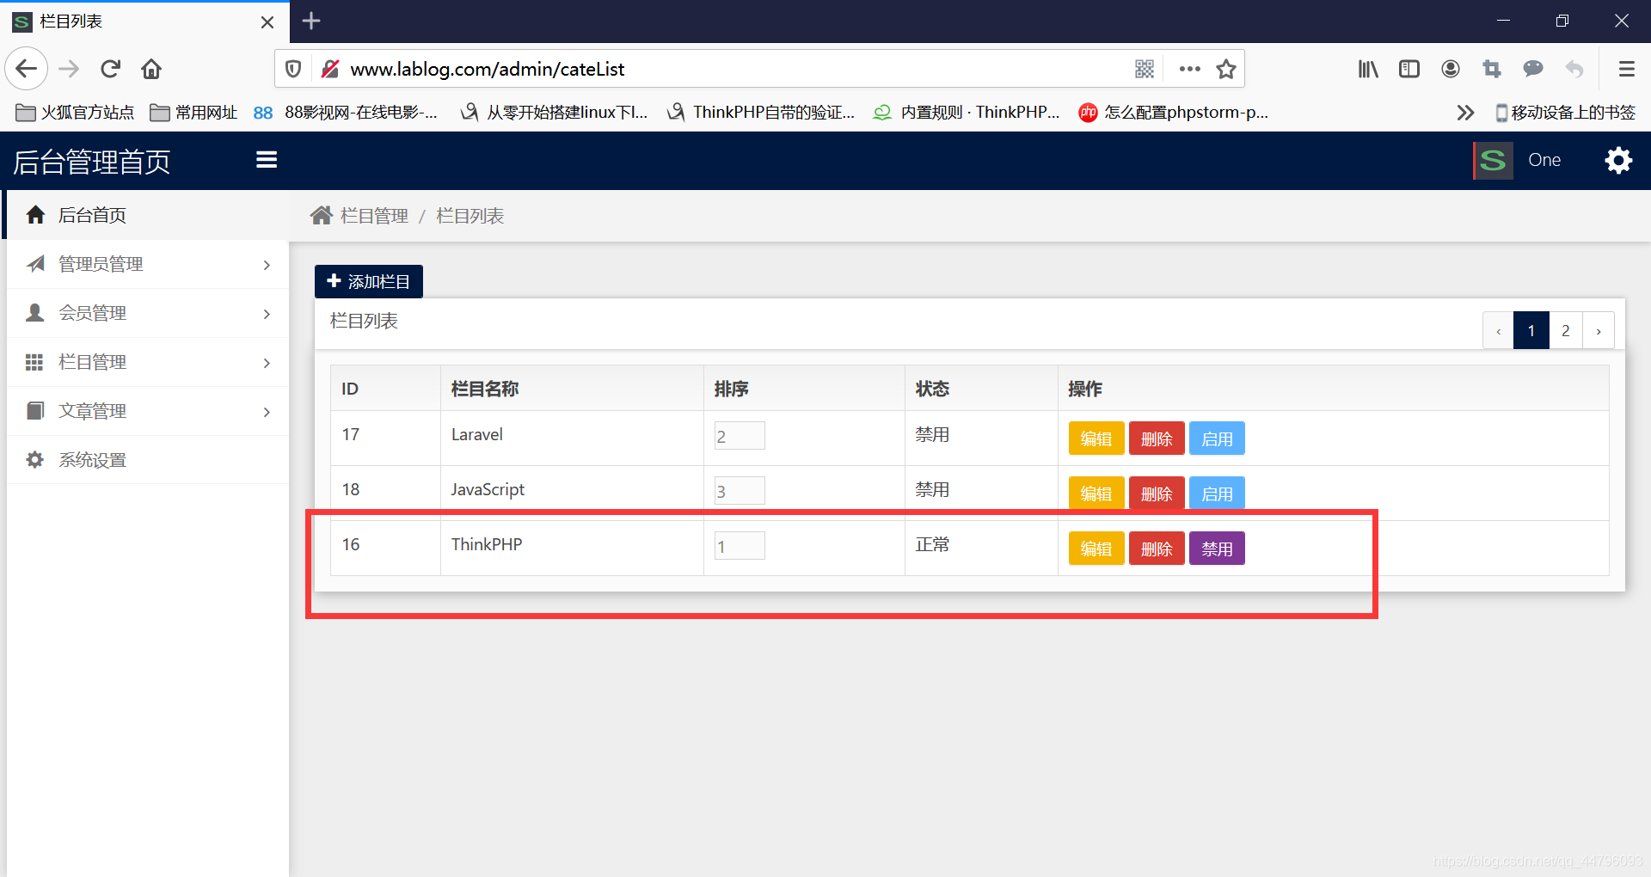Open the 从零开始搭建linux bookmark
The width and height of the screenshot is (1651, 877).
point(555,113)
